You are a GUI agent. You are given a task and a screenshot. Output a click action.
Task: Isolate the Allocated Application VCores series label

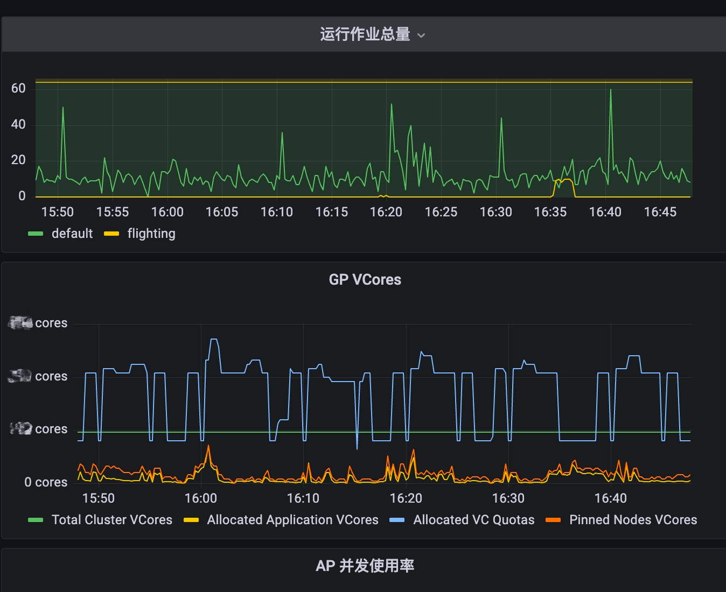click(292, 520)
